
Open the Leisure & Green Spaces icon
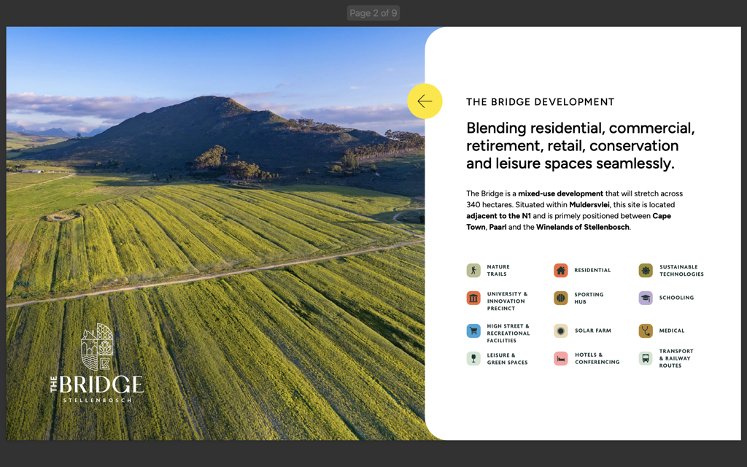473,358
